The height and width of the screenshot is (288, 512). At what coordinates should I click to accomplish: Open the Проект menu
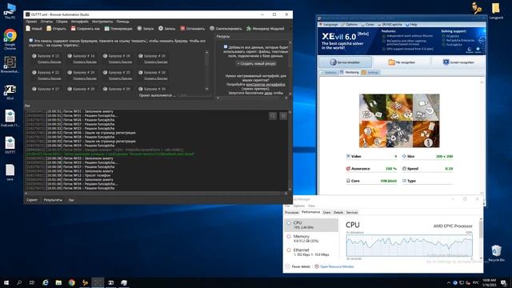[x=31, y=22]
